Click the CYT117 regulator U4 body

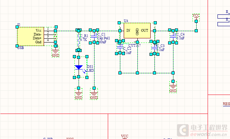[x=137, y=30]
